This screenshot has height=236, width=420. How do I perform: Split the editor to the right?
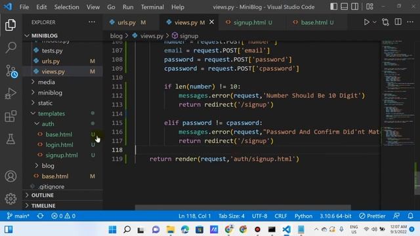click(x=398, y=22)
